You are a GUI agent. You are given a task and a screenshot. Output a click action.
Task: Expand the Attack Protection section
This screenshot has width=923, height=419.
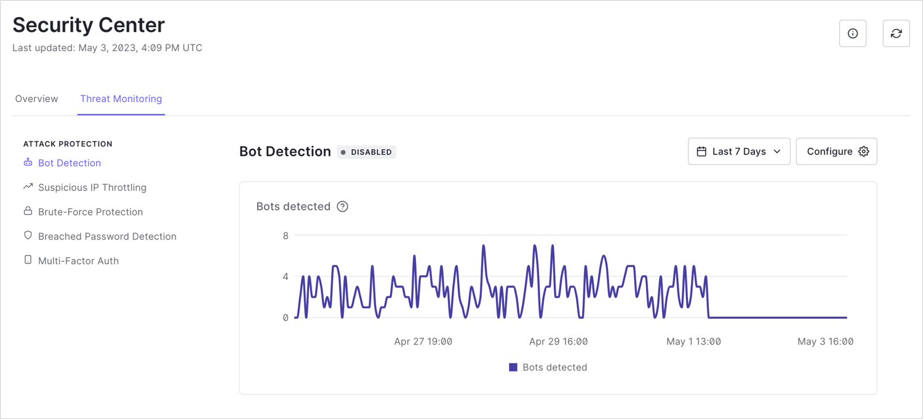pyautogui.click(x=68, y=143)
